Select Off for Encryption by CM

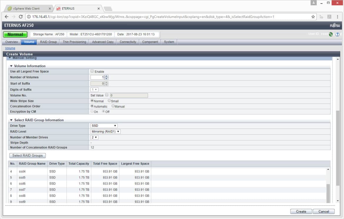[x=103, y=111]
